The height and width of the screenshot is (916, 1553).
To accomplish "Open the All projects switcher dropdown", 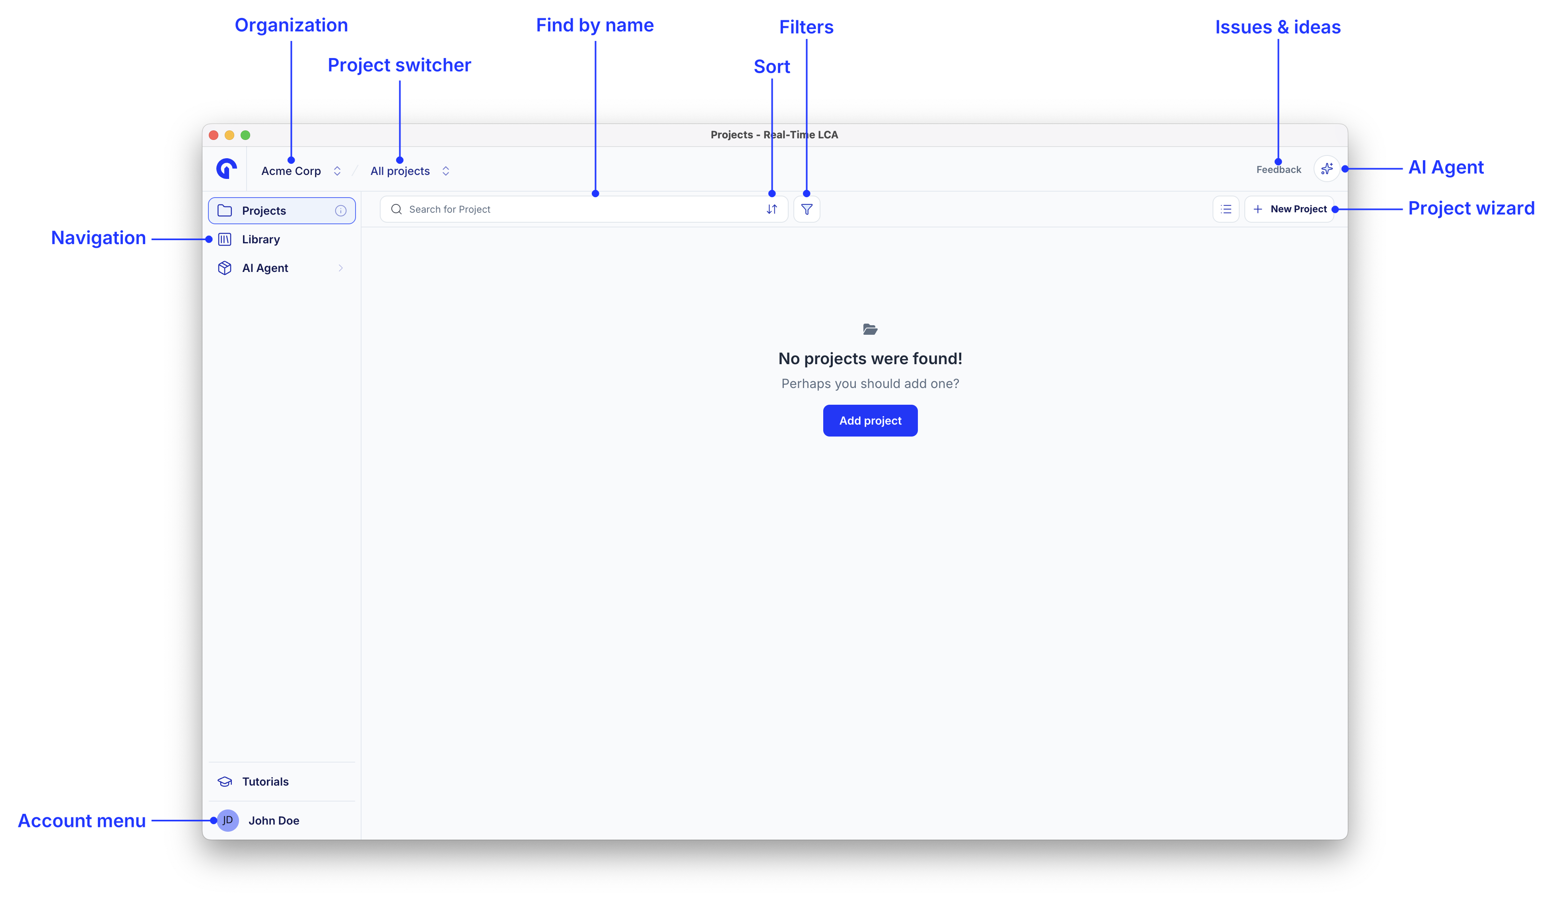I will pyautogui.click(x=410, y=171).
